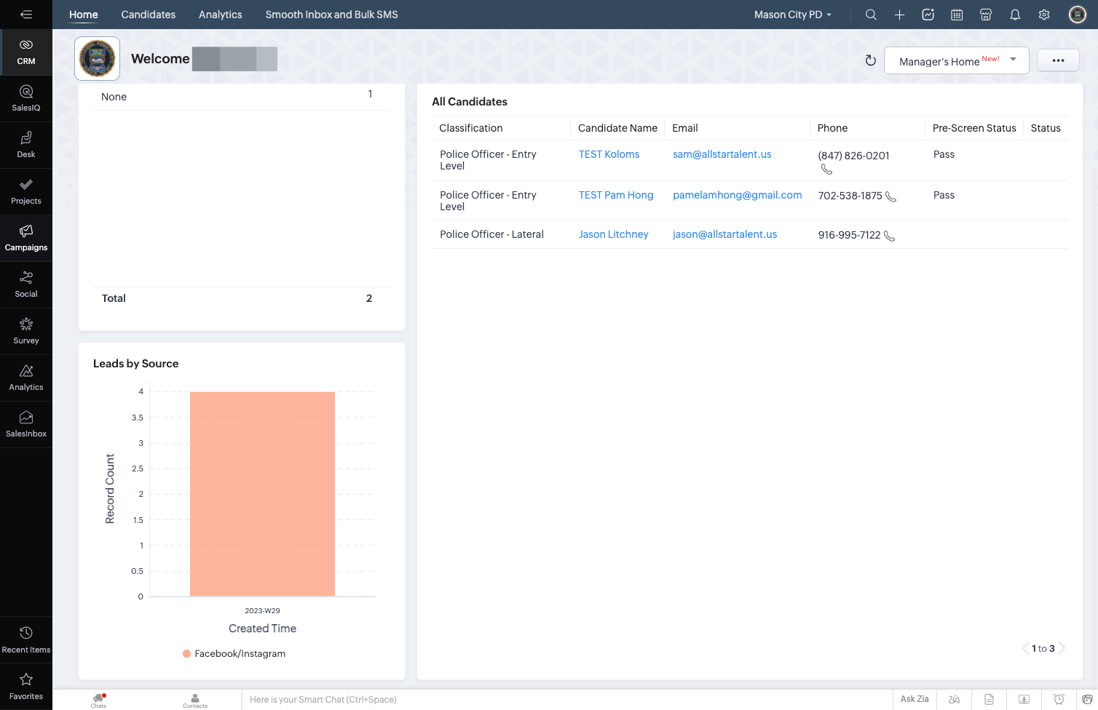The height and width of the screenshot is (710, 1098).
Task: Click the Ask Zia button
Action: [x=915, y=699]
